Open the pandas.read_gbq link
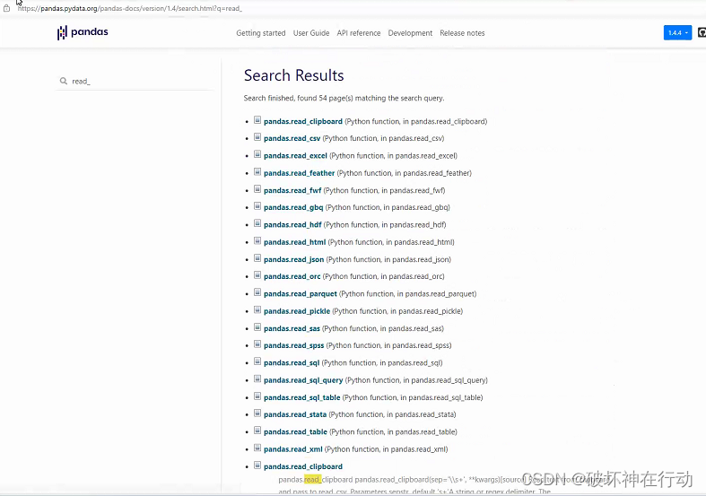This screenshot has width=706, height=496. (x=293, y=207)
